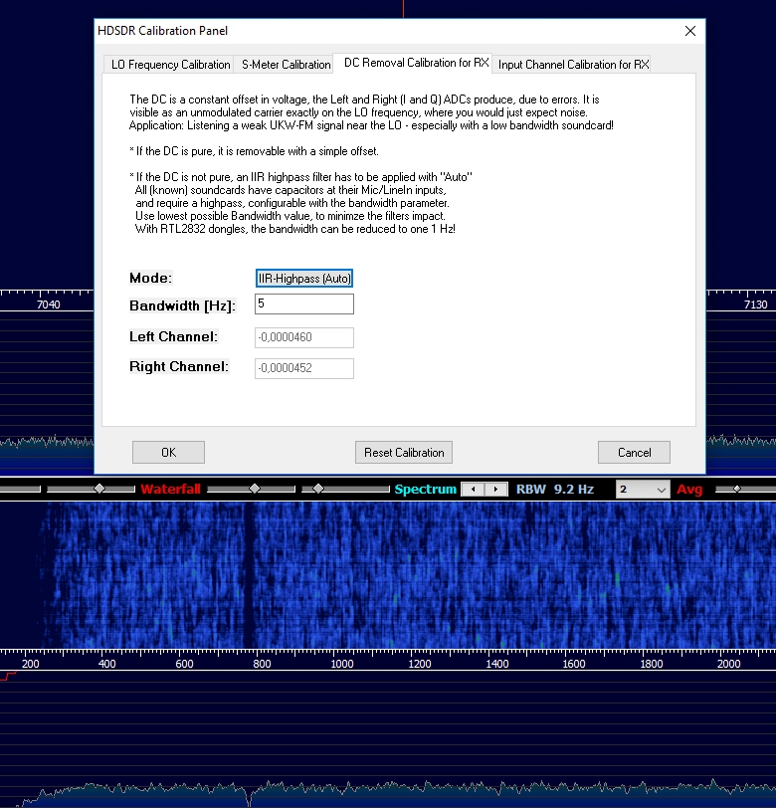776x808 pixels.
Task: Click 2000 on the lower frequency scale
Action: coord(728,664)
